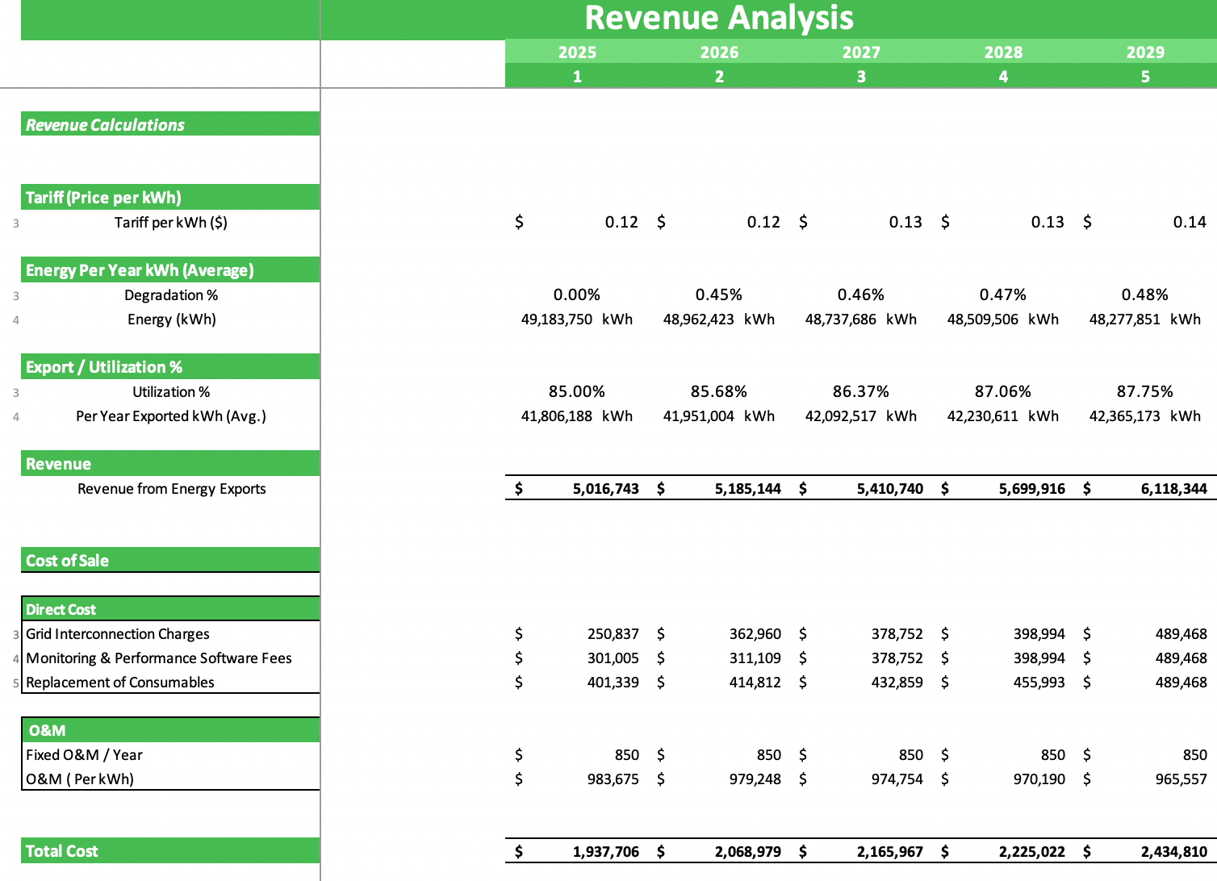The width and height of the screenshot is (1217, 881).
Task: Click the Per Year Exported kWh label
Action: coord(170,415)
